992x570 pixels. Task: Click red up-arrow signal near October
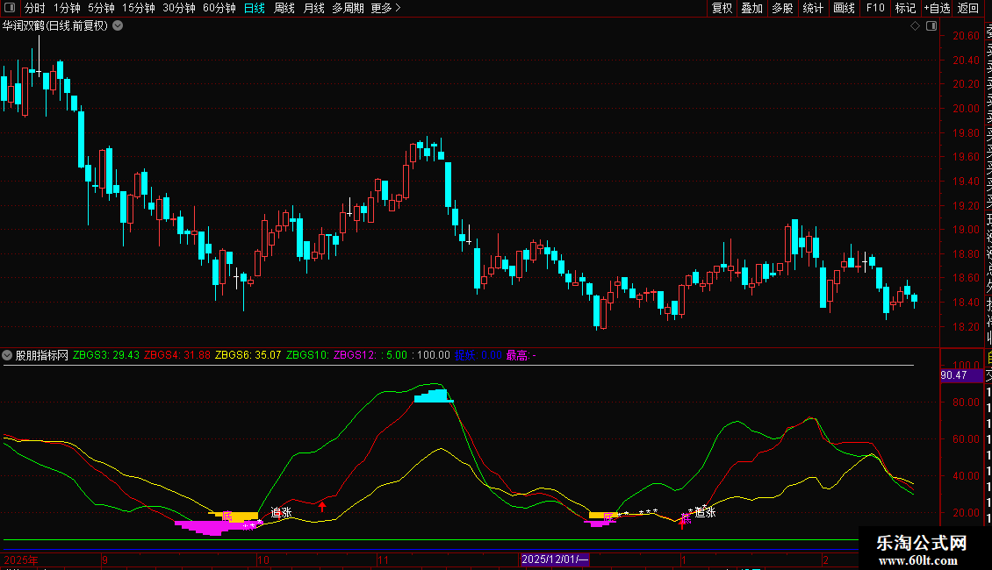point(322,504)
